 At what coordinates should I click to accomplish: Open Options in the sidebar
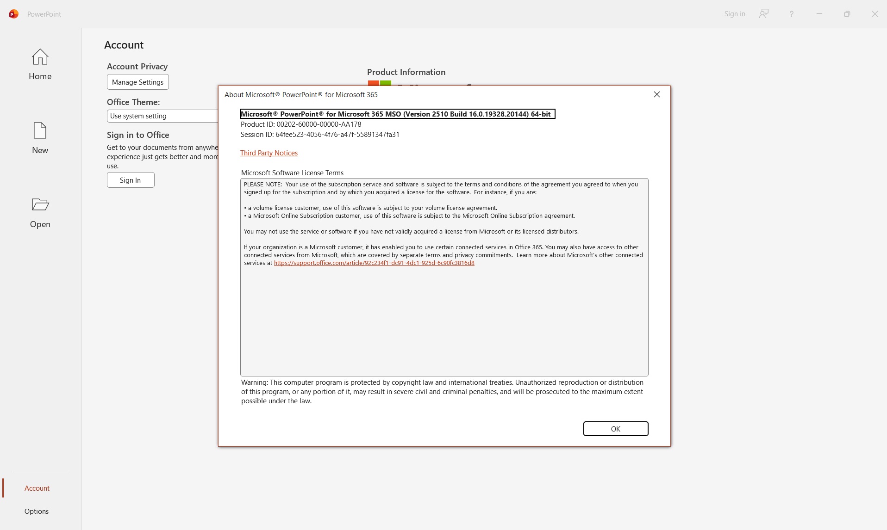[37, 512]
